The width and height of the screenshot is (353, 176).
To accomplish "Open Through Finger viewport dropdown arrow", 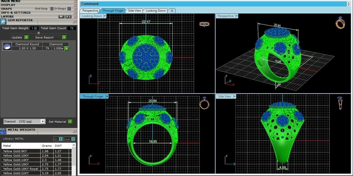I will (x=107, y=96).
